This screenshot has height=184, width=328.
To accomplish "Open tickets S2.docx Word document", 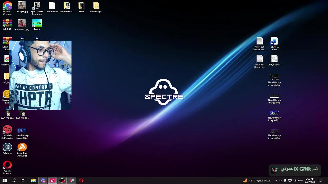I will point(274,44).
